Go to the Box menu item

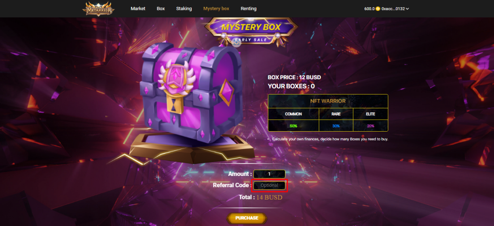(x=161, y=8)
